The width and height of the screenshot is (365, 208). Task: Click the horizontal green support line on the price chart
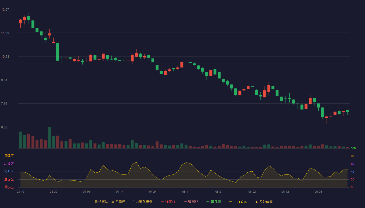[x=185, y=31]
